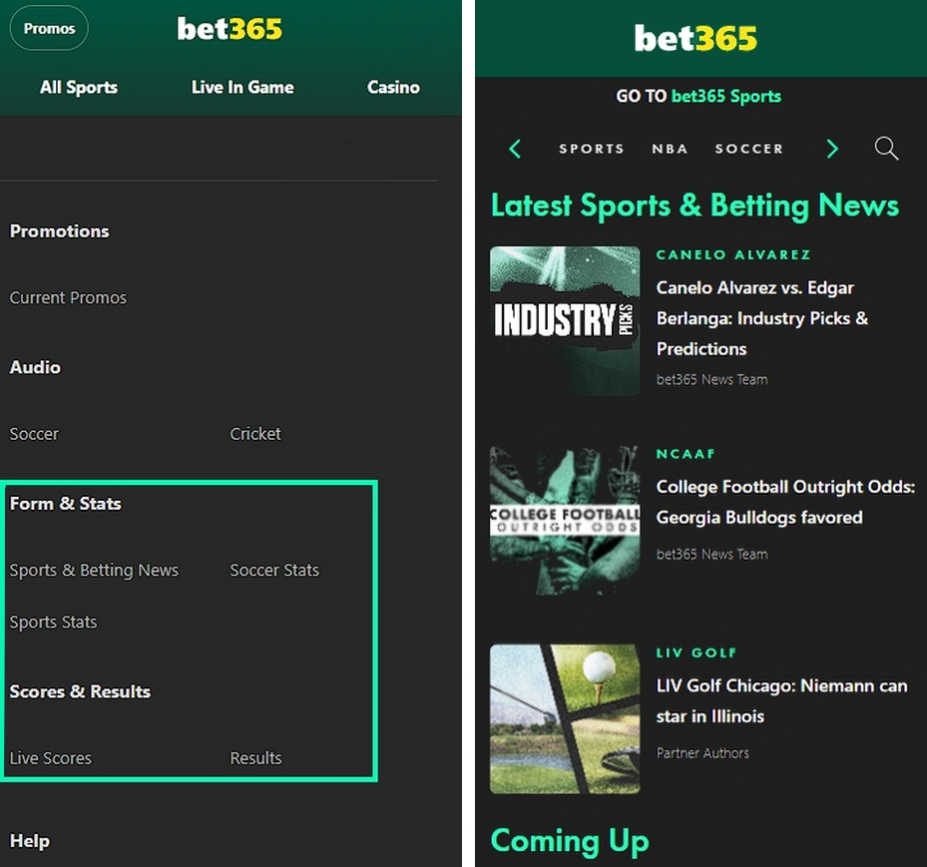Image resolution: width=927 pixels, height=867 pixels.
Task: Open the Industry Picks article thumbnail
Action: [x=565, y=321]
